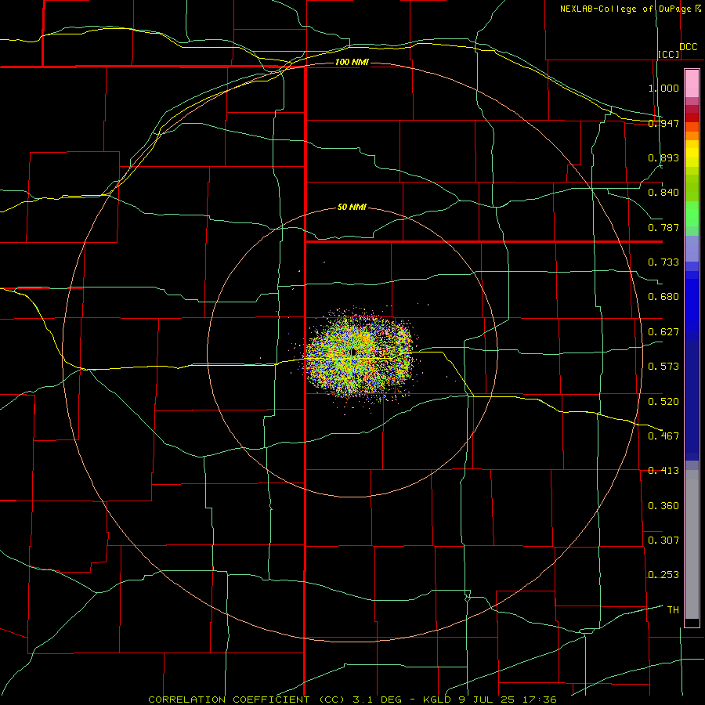Select the 0.840 legend value
The height and width of the screenshot is (705, 705).
[x=663, y=193]
